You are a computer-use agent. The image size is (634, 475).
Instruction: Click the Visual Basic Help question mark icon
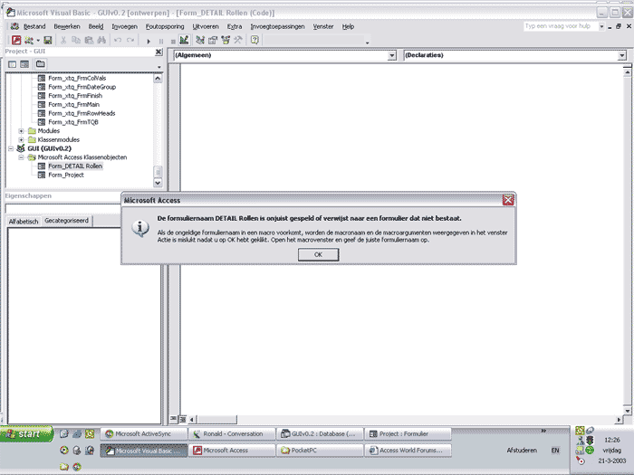[x=255, y=40]
